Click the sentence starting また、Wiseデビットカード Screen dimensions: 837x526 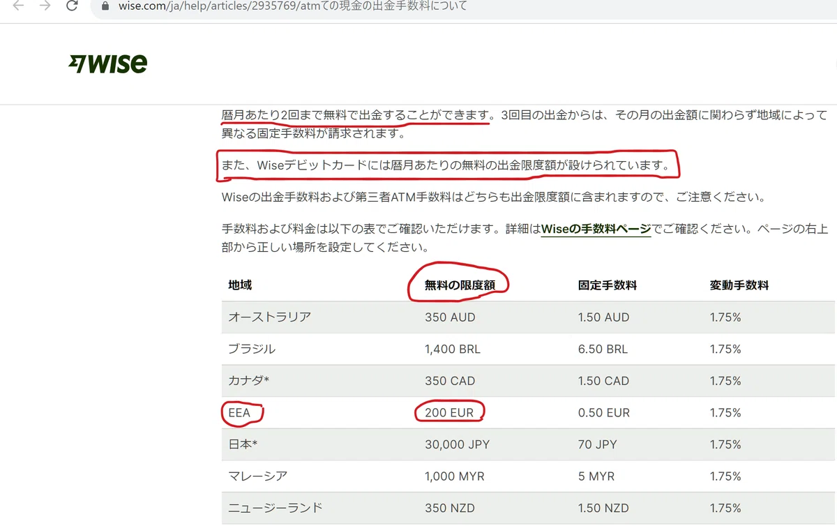(x=446, y=166)
